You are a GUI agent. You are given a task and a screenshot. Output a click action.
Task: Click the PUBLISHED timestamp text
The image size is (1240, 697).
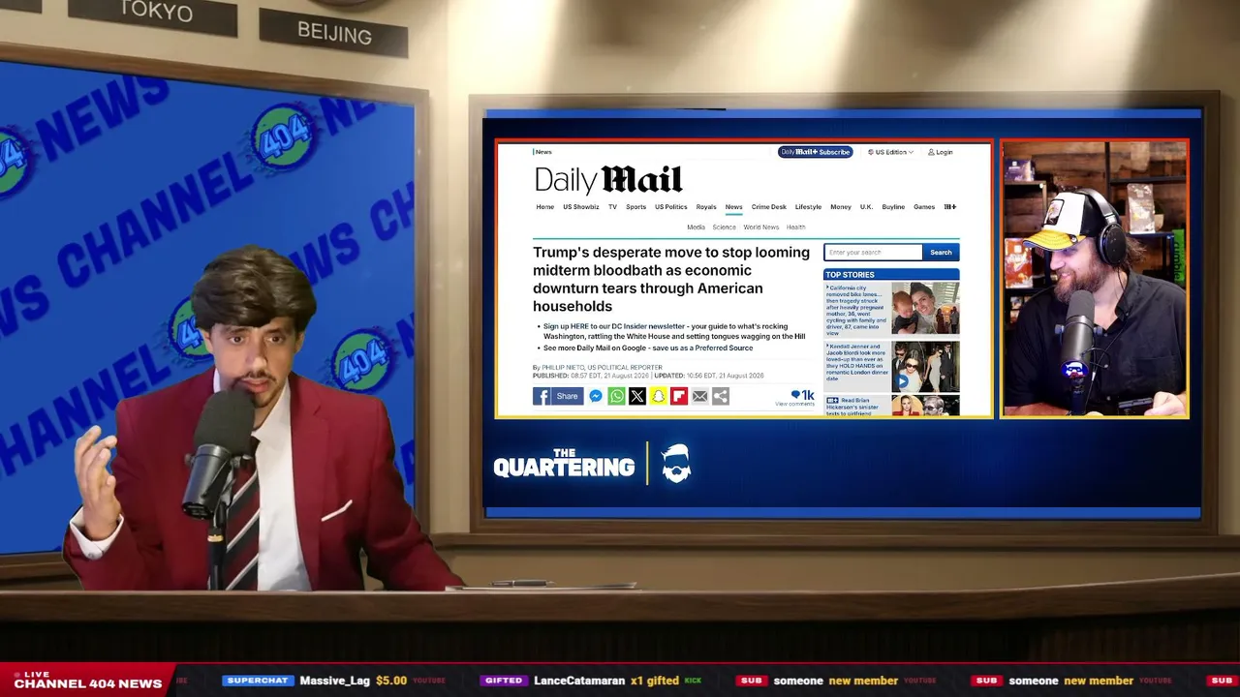591,376
